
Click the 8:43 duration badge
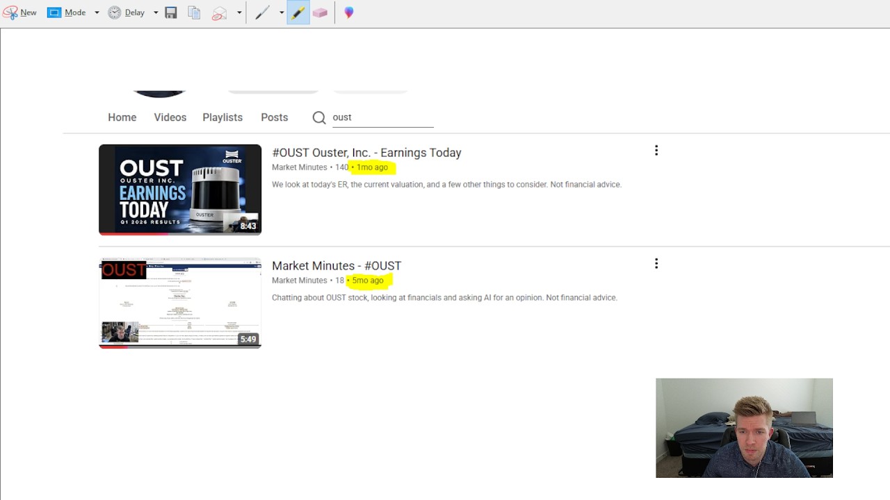pyautogui.click(x=248, y=226)
